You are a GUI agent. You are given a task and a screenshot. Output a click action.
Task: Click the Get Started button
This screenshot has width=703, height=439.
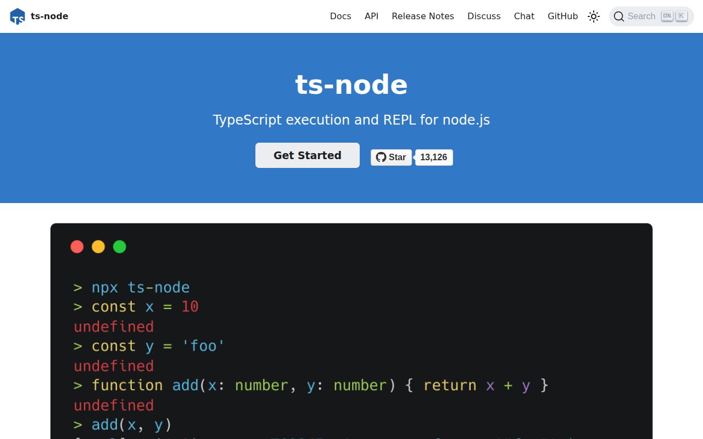pos(308,155)
